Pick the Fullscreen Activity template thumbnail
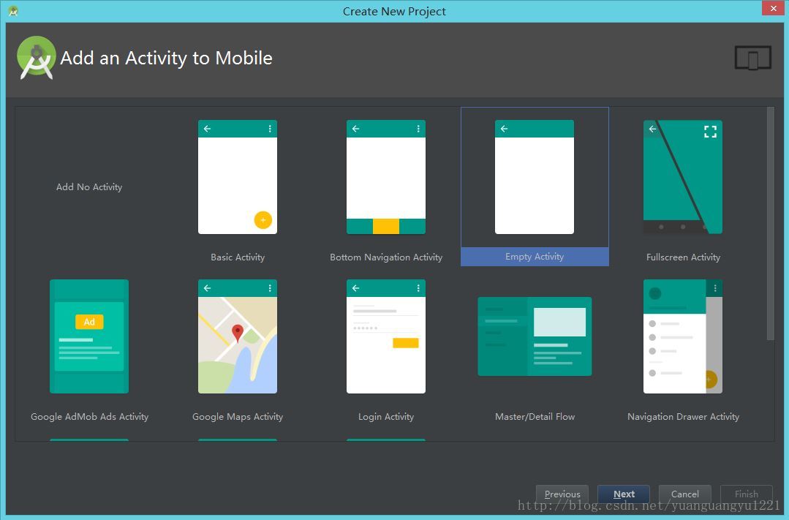This screenshot has height=520, width=789. tap(683, 177)
